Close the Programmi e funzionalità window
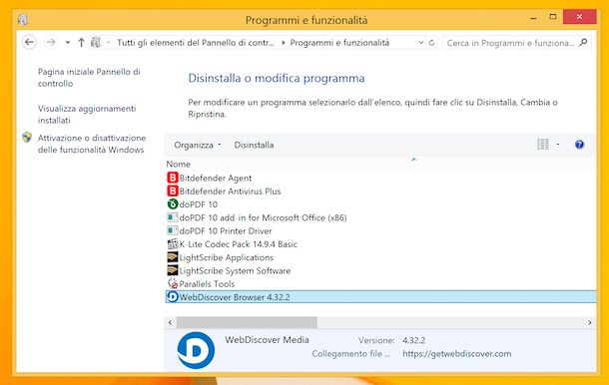Viewport: 609px width, 385px height. [x=579, y=17]
